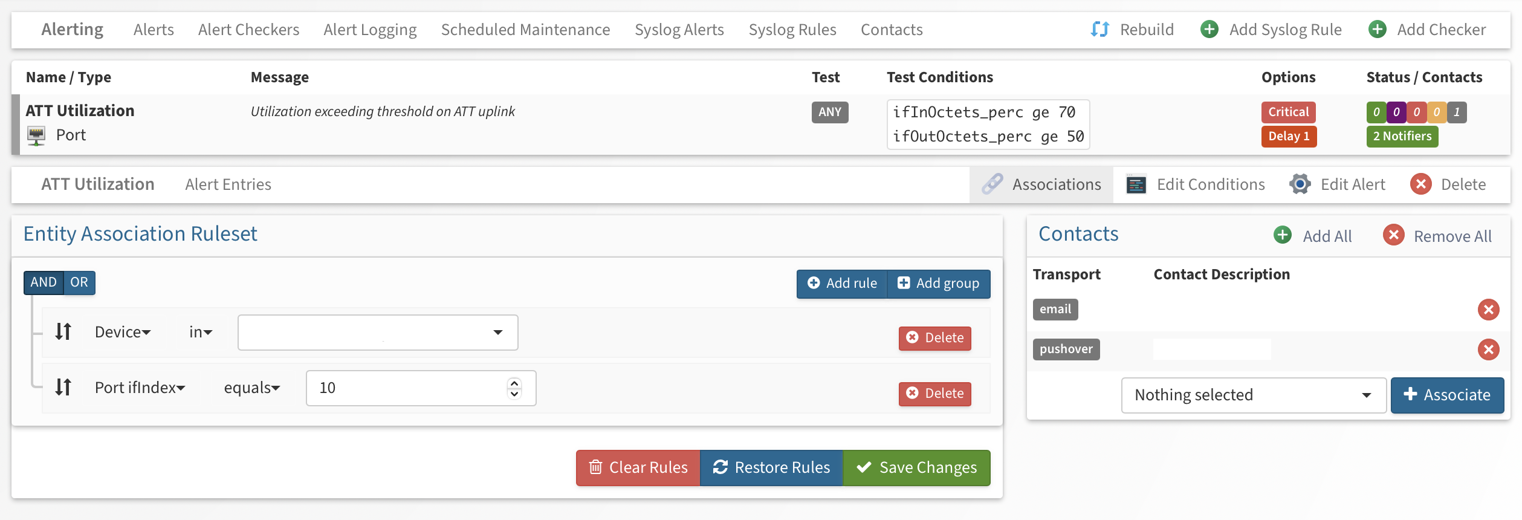The image size is (1522, 520).
Task: Click the email transport label
Action: point(1055,309)
